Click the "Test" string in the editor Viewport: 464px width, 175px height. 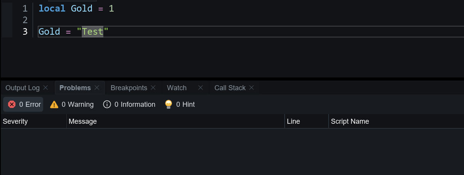click(93, 32)
